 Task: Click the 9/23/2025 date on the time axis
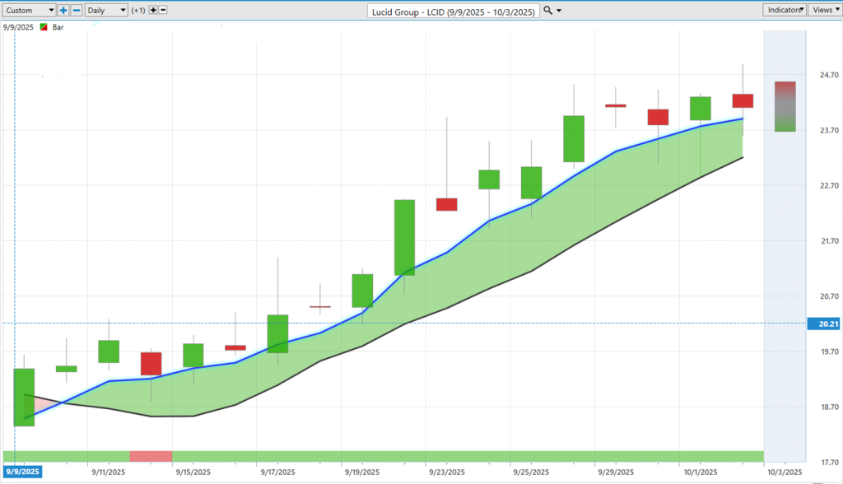(x=445, y=472)
